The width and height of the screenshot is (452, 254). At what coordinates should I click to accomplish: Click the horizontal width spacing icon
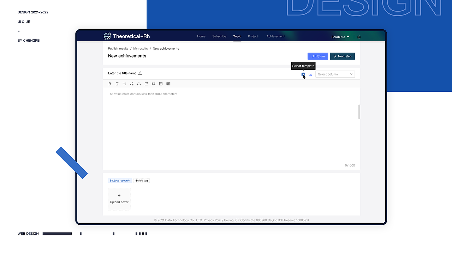click(x=124, y=84)
